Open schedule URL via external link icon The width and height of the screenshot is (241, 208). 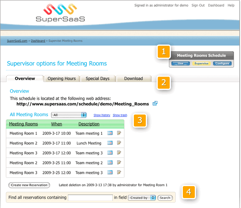[x=155, y=103]
